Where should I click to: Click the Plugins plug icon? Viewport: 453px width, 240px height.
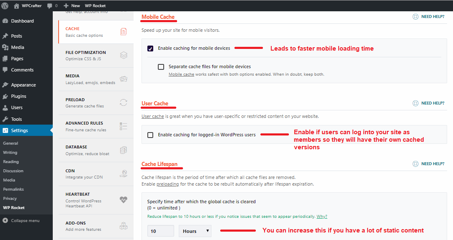coord(5,96)
